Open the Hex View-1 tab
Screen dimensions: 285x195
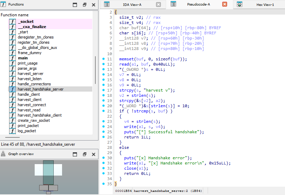265,5
